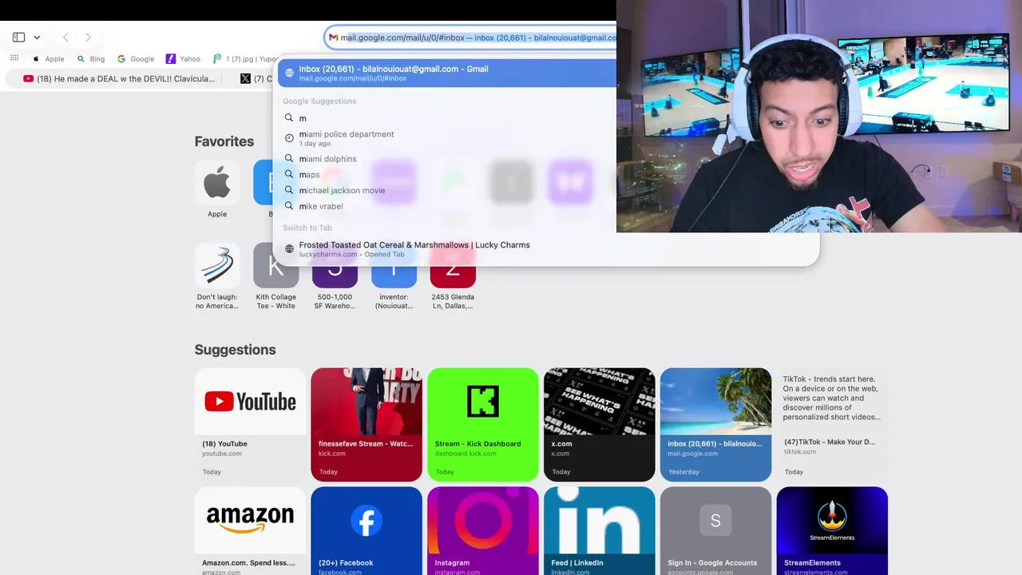Open the tab groups dropdown chevron
1022x575 pixels.
37,38
